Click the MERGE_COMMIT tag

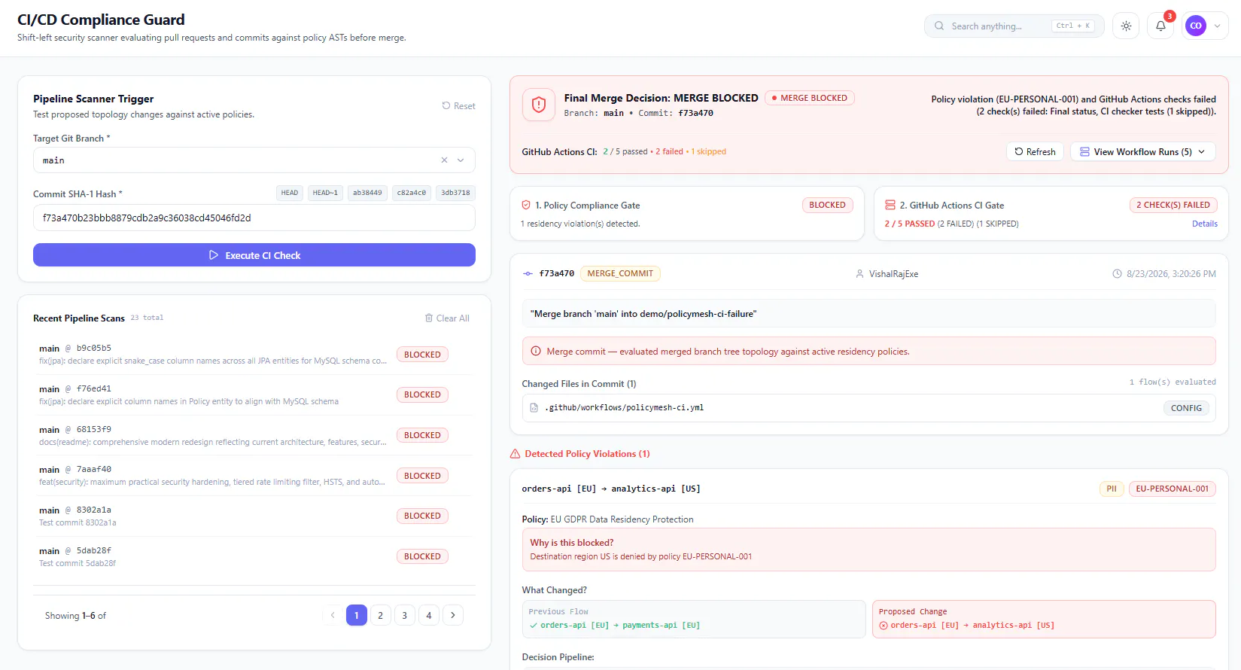[620, 273]
